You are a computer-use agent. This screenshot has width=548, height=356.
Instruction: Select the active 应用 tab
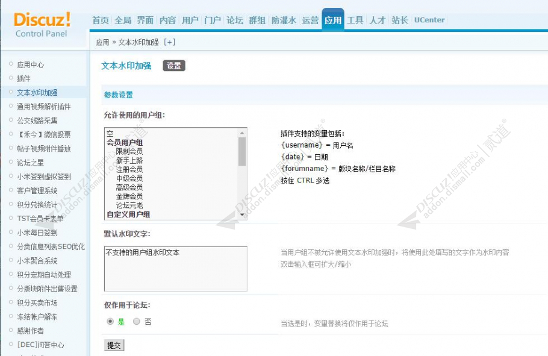point(332,20)
